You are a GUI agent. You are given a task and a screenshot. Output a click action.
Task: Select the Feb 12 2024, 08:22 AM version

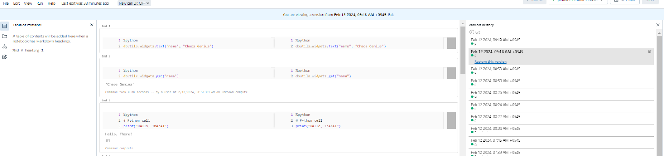pyautogui.click(x=561, y=118)
